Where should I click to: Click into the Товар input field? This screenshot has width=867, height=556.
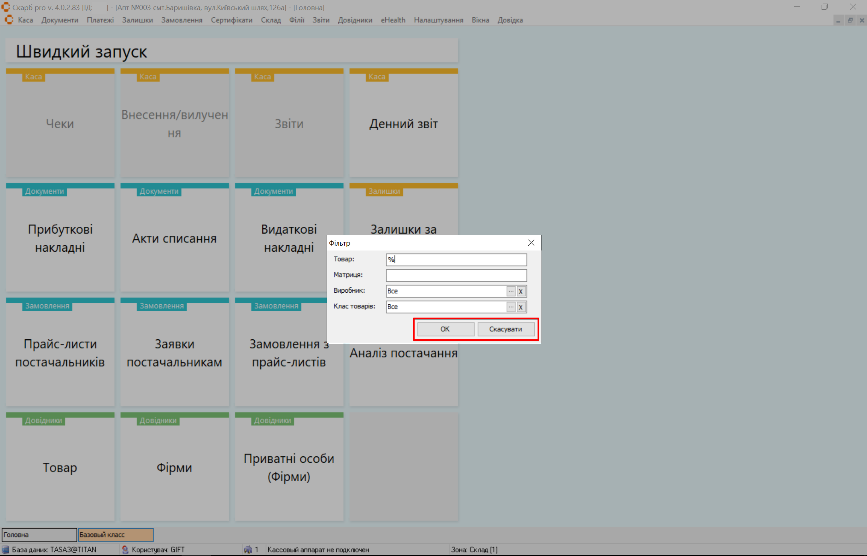(x=456, y=260)
